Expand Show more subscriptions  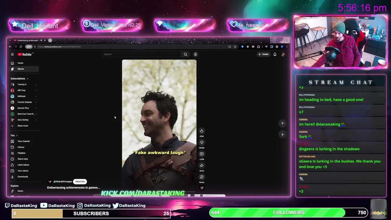(24, 126)
